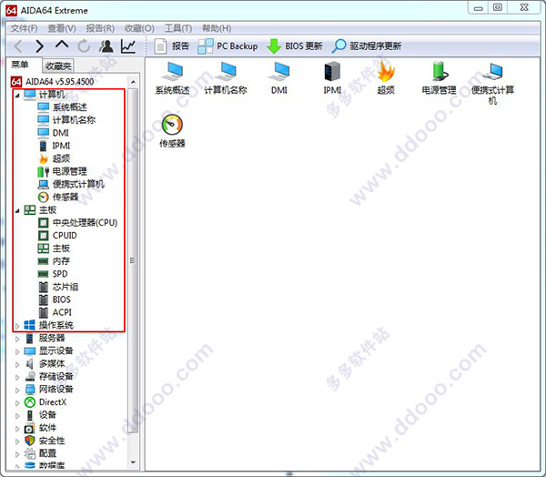The image size is (546, 477).
Task: Switch to the 收藏夹 tab
Action: pyautogui.click(x=58, y=66)
